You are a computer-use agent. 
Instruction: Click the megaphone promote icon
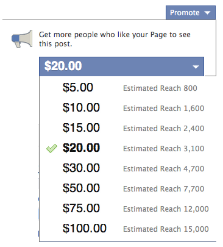point(22,39)
